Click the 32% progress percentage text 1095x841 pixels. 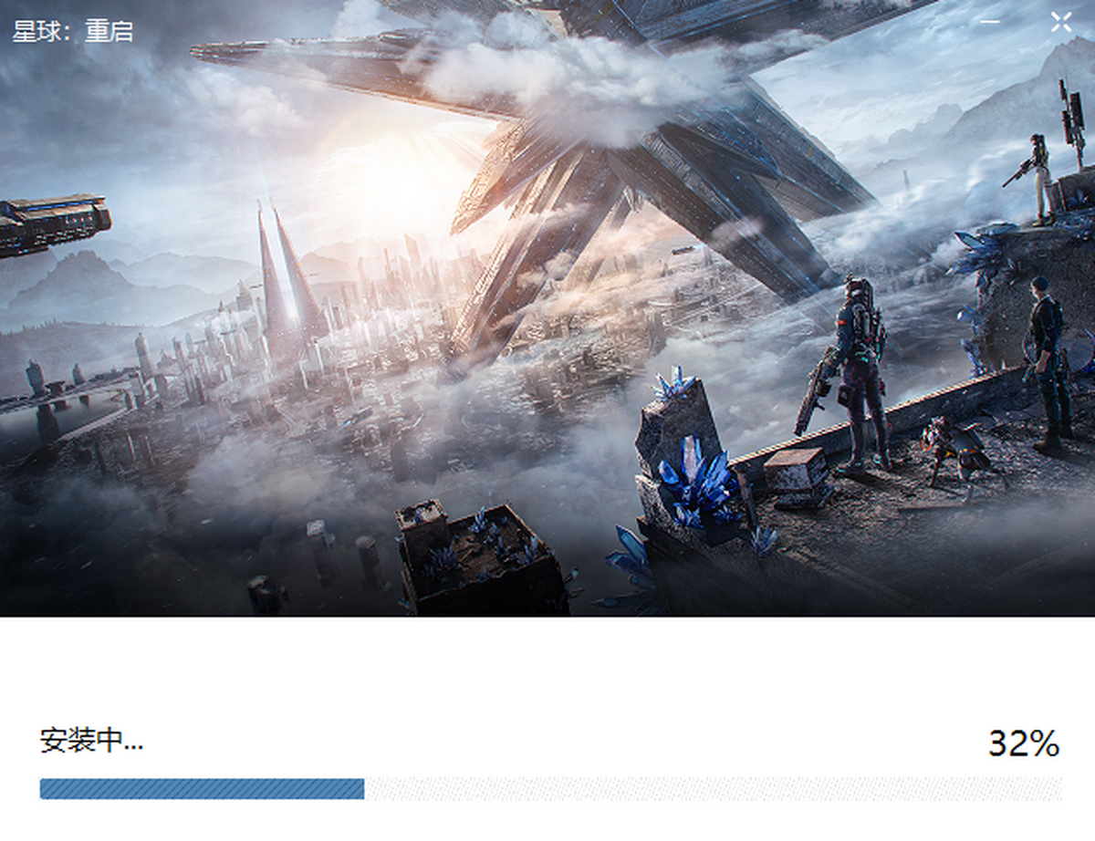[x=1023, y=743]
